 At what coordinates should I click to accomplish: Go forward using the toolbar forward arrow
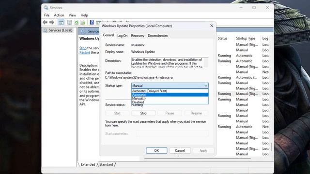tap(52, 22)
